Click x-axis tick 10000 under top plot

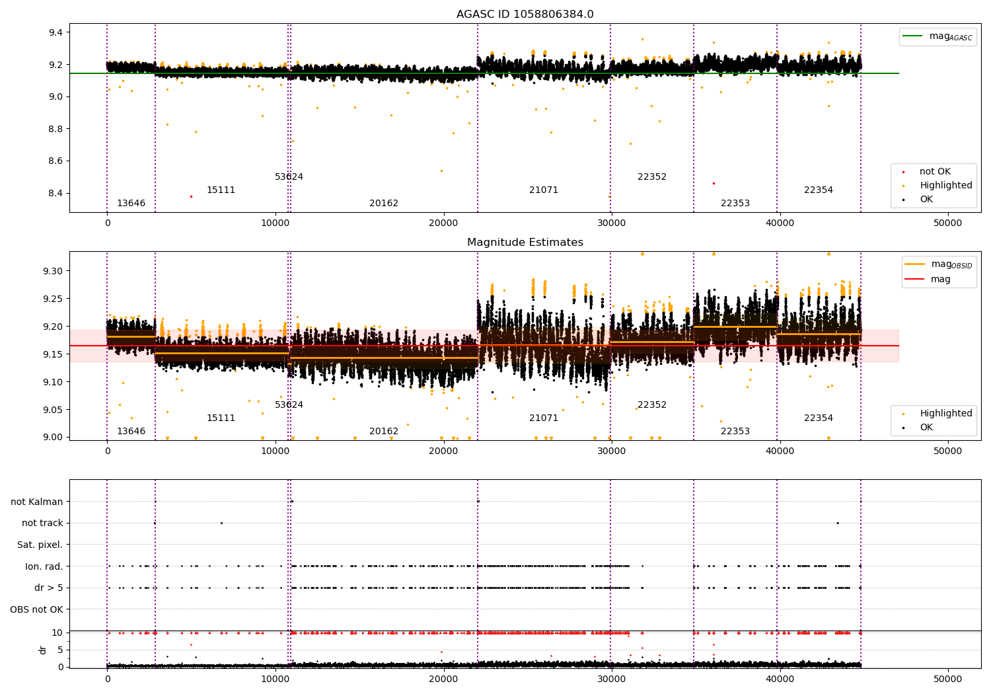[275, 223]
